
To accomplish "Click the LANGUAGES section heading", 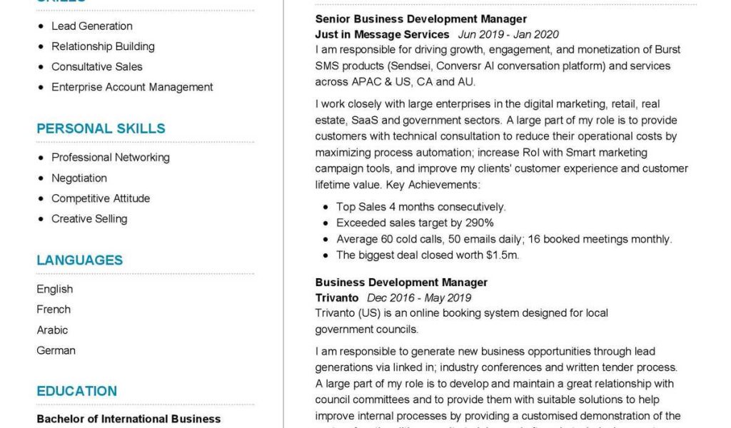I will pyautogui.click(x=79, y=260).
